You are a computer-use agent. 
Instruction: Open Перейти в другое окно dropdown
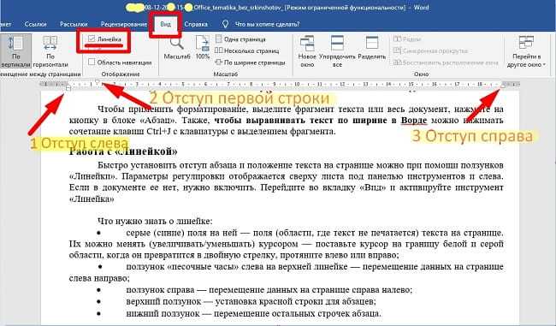[x=526, y=51]
